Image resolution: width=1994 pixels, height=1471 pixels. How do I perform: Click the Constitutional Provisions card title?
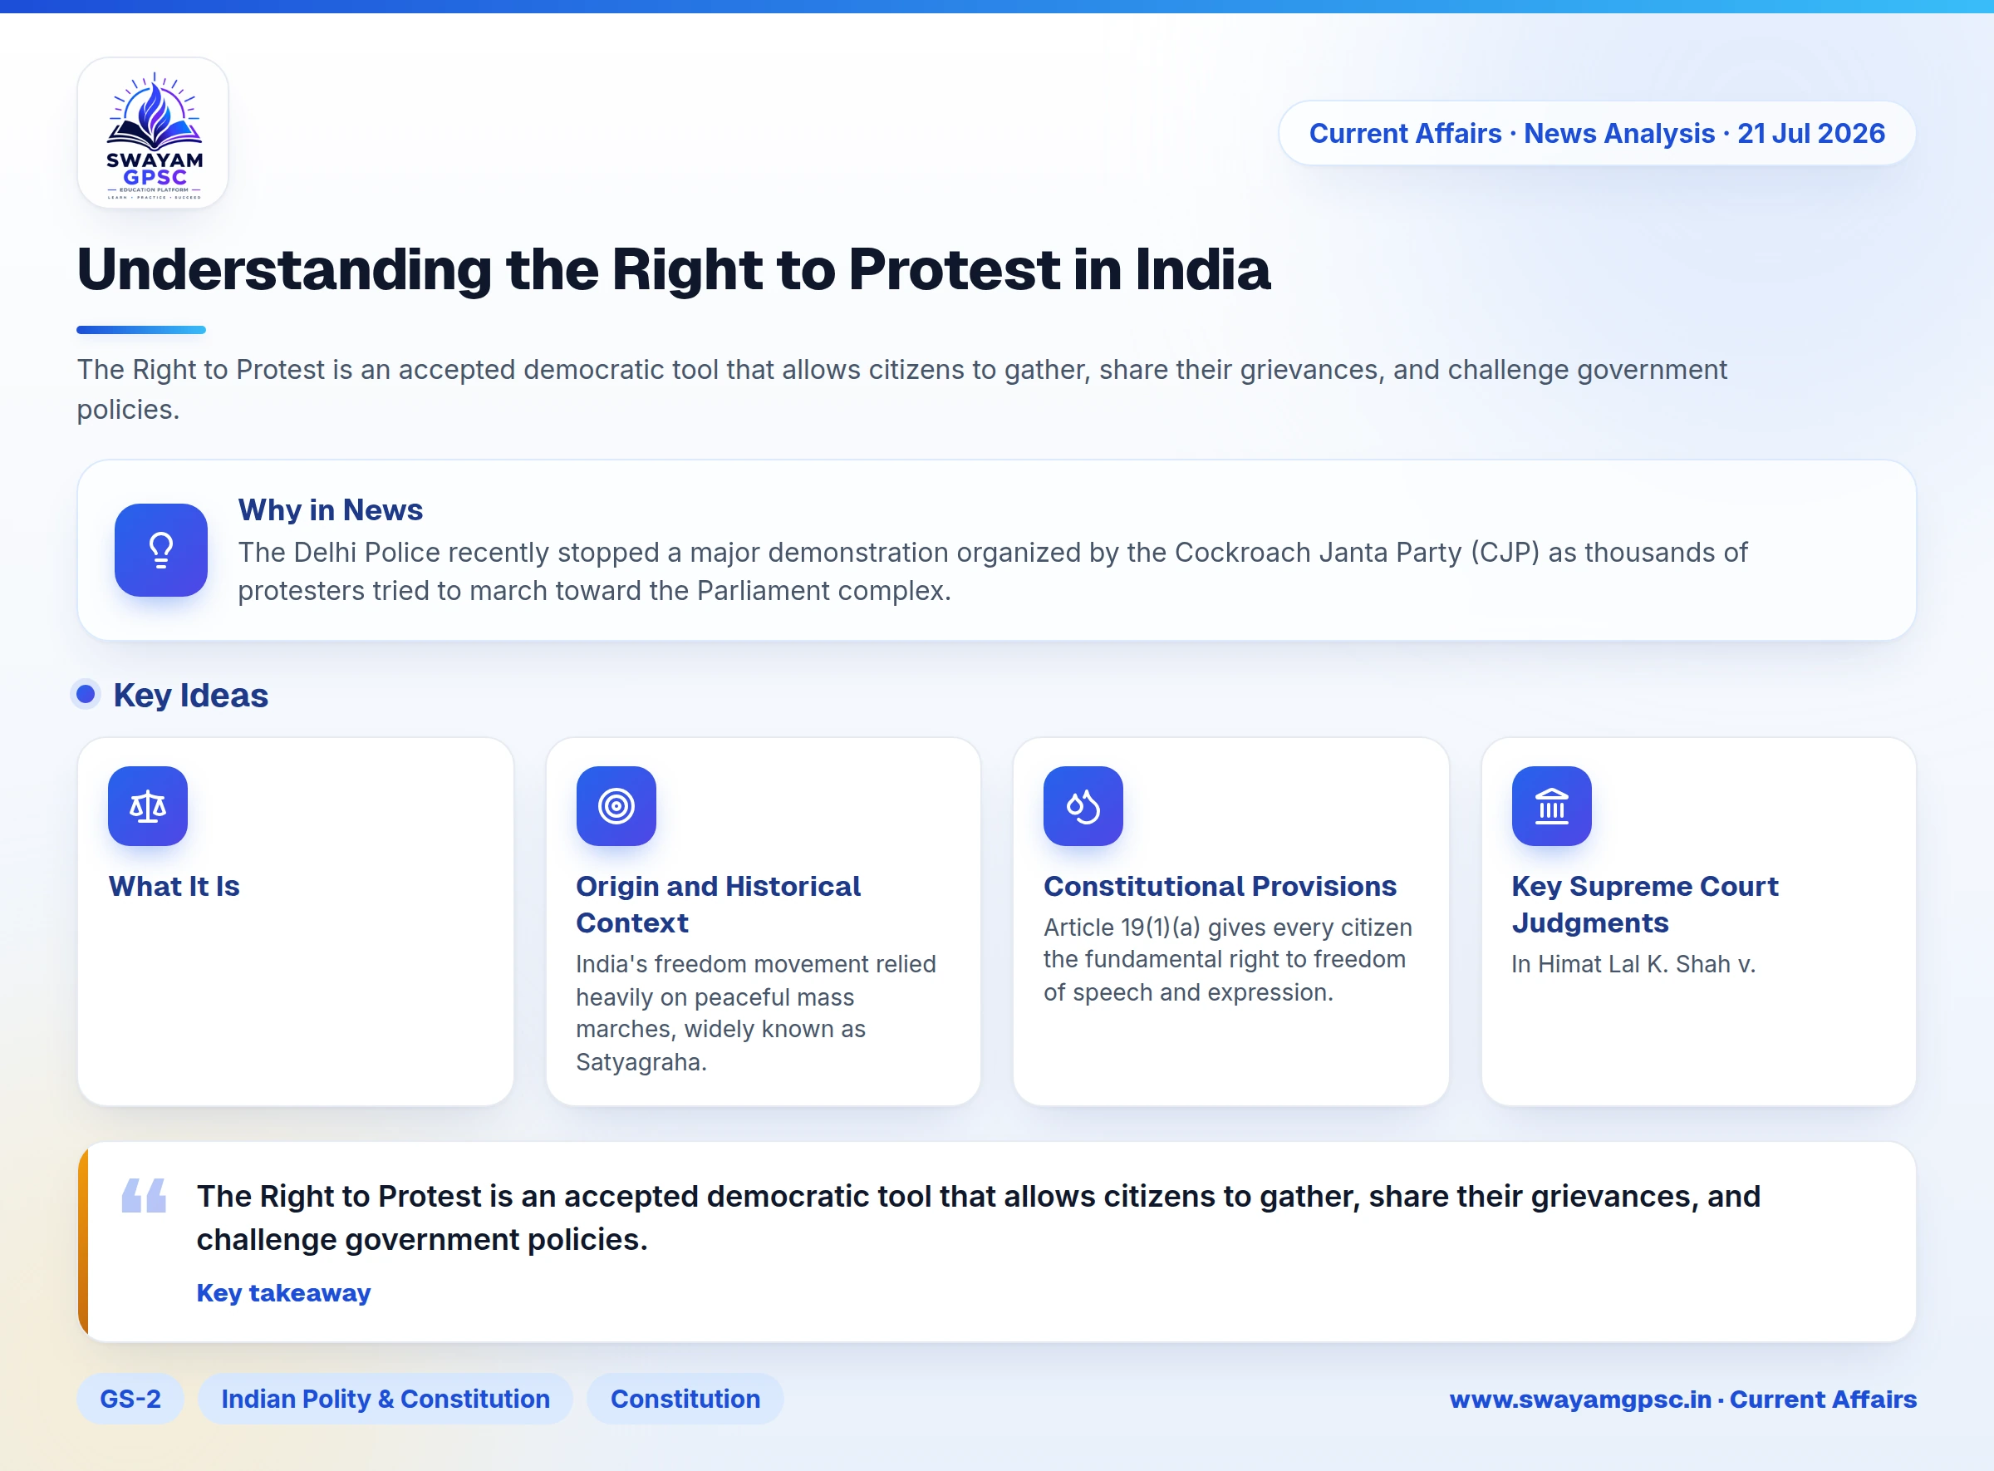point(1220,887)
